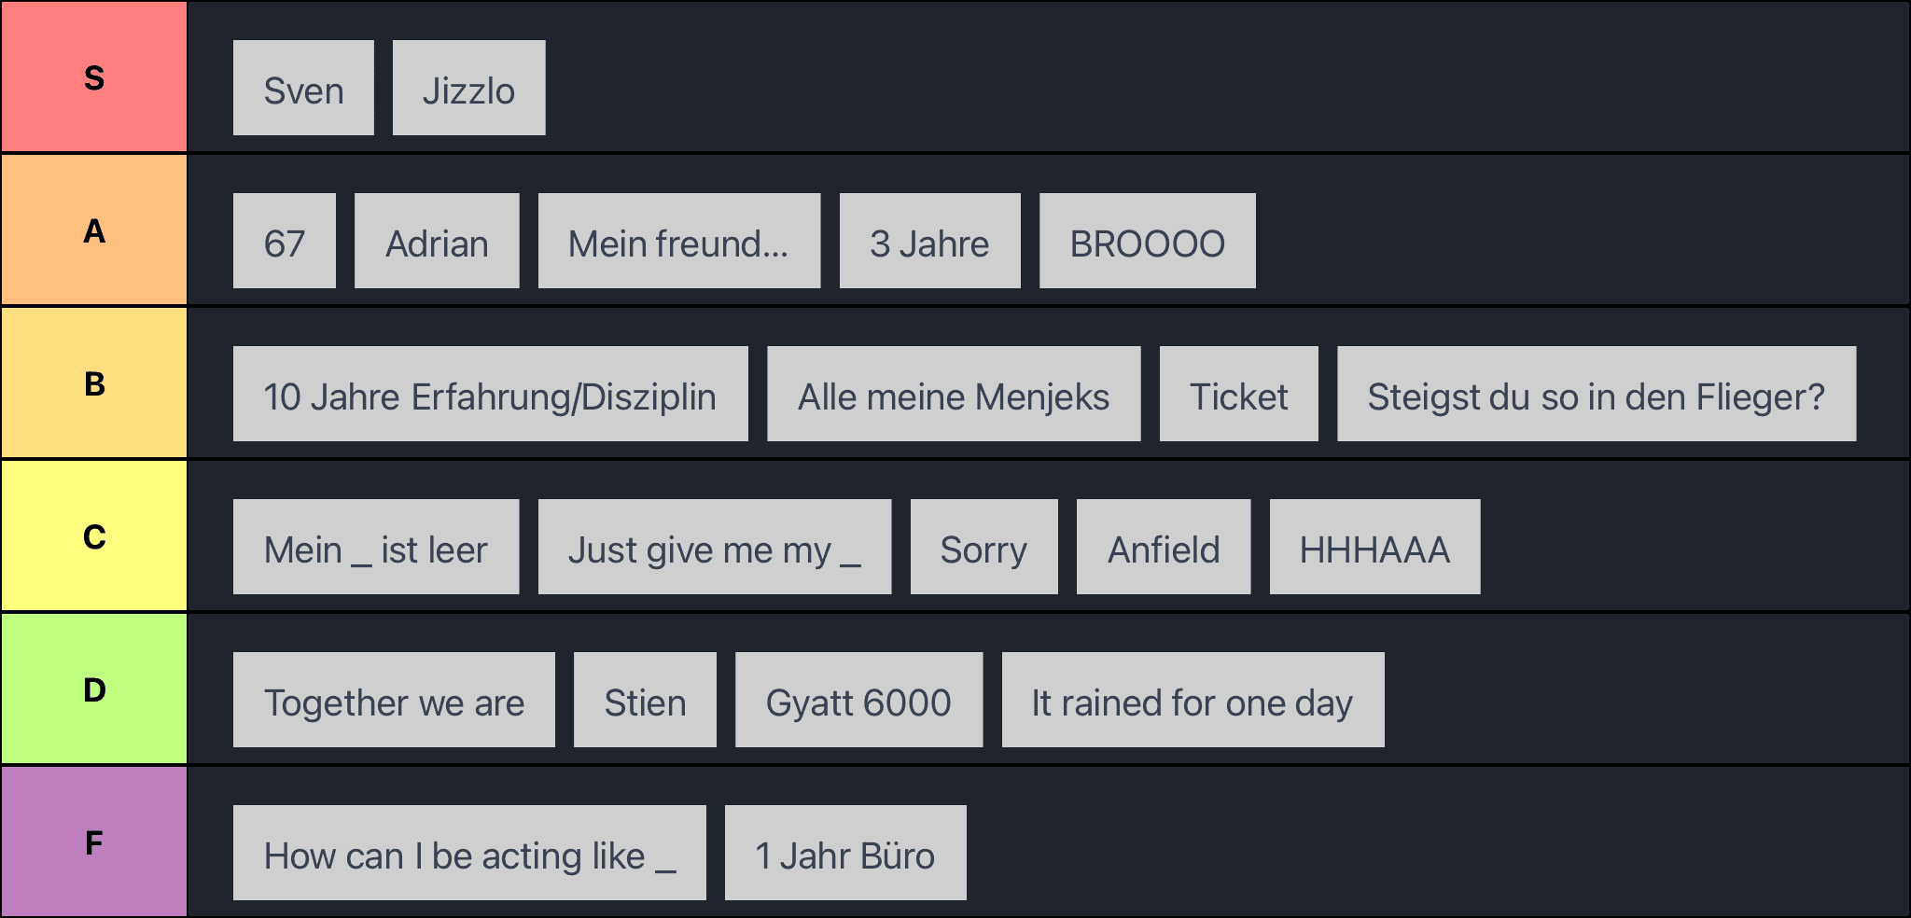Click the BROOOO item
The height and width of the screenshot is (918, 1911).
click(x=1147, y=241)
